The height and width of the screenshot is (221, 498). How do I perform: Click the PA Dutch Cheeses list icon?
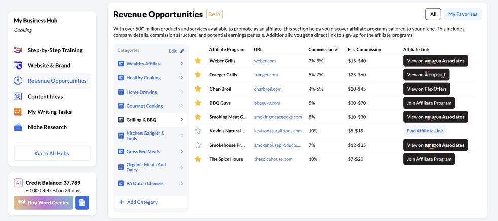tap(121, 183)
